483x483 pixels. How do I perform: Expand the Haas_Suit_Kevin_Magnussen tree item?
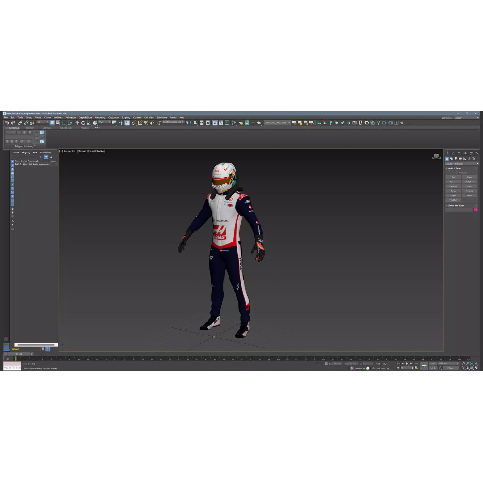pos(16,164)
